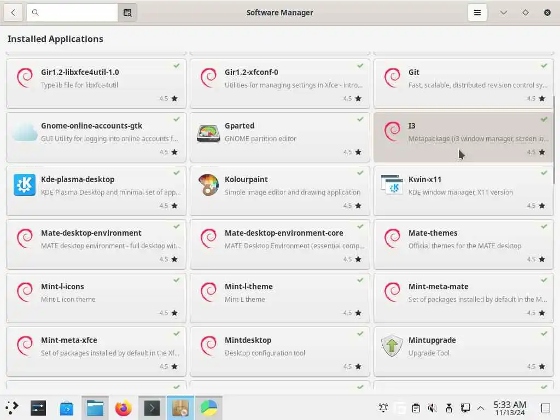Open the Mintupgrade entry title
This screenshot has width=560, height=420.
(432, 340)
